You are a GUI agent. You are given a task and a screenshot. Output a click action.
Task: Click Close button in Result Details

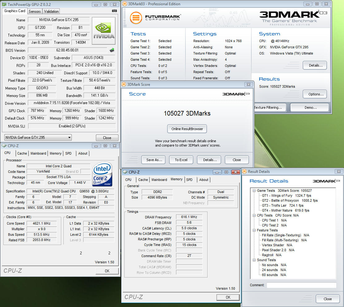point(328,299)
